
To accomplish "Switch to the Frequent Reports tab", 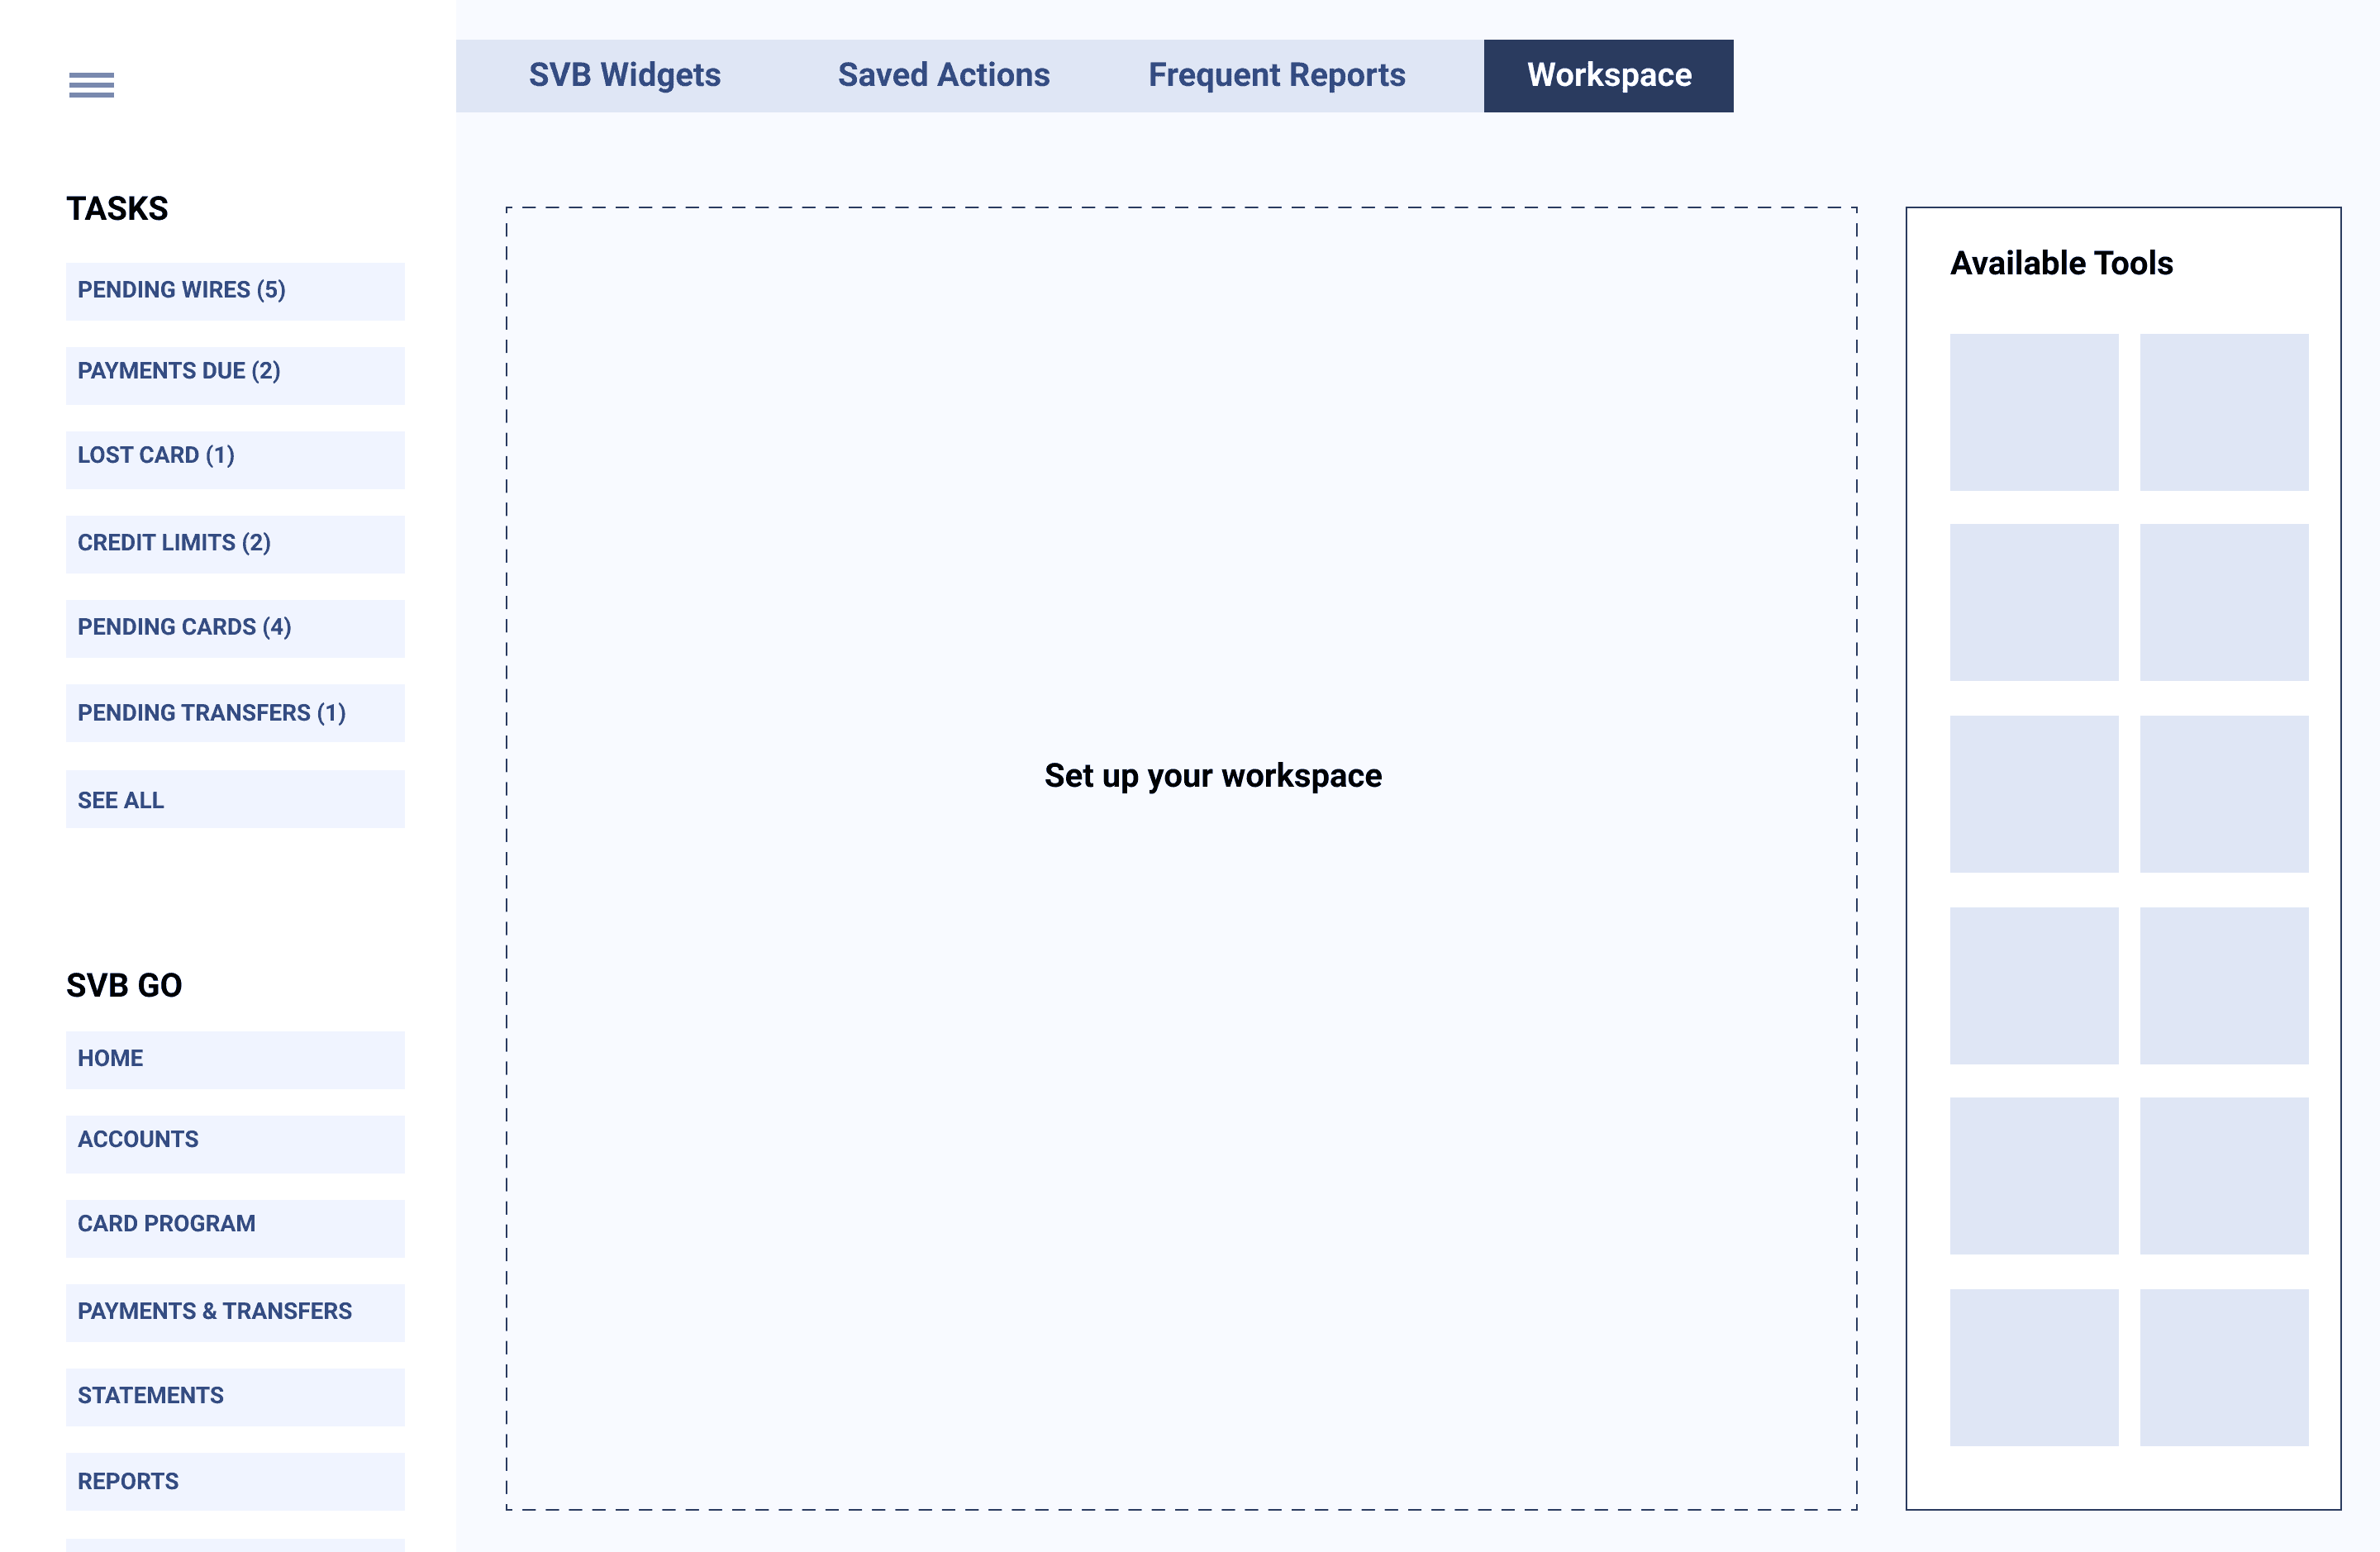I will pyautogui.click(x=1276, y=75).
